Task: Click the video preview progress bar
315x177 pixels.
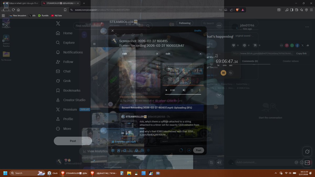Action: point(183,94)
